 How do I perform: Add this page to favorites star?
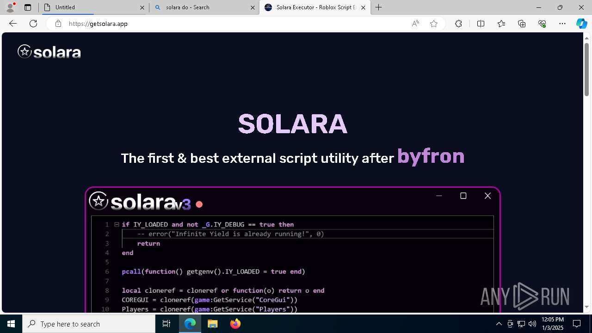(434, 24)
